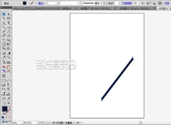Collapse the tools panel double-arrow

tap(2, 7)
